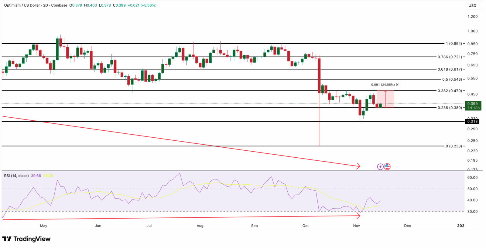Click the TradingView logo
The width and height of the screenshot is (486, 248).
coord(26,239)
